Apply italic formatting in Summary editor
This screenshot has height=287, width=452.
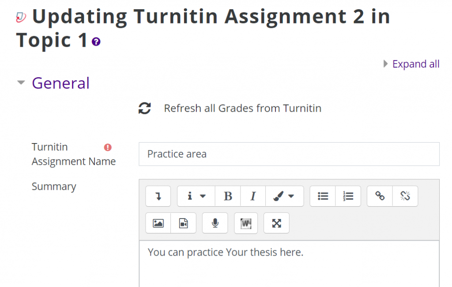pos(253,196)
